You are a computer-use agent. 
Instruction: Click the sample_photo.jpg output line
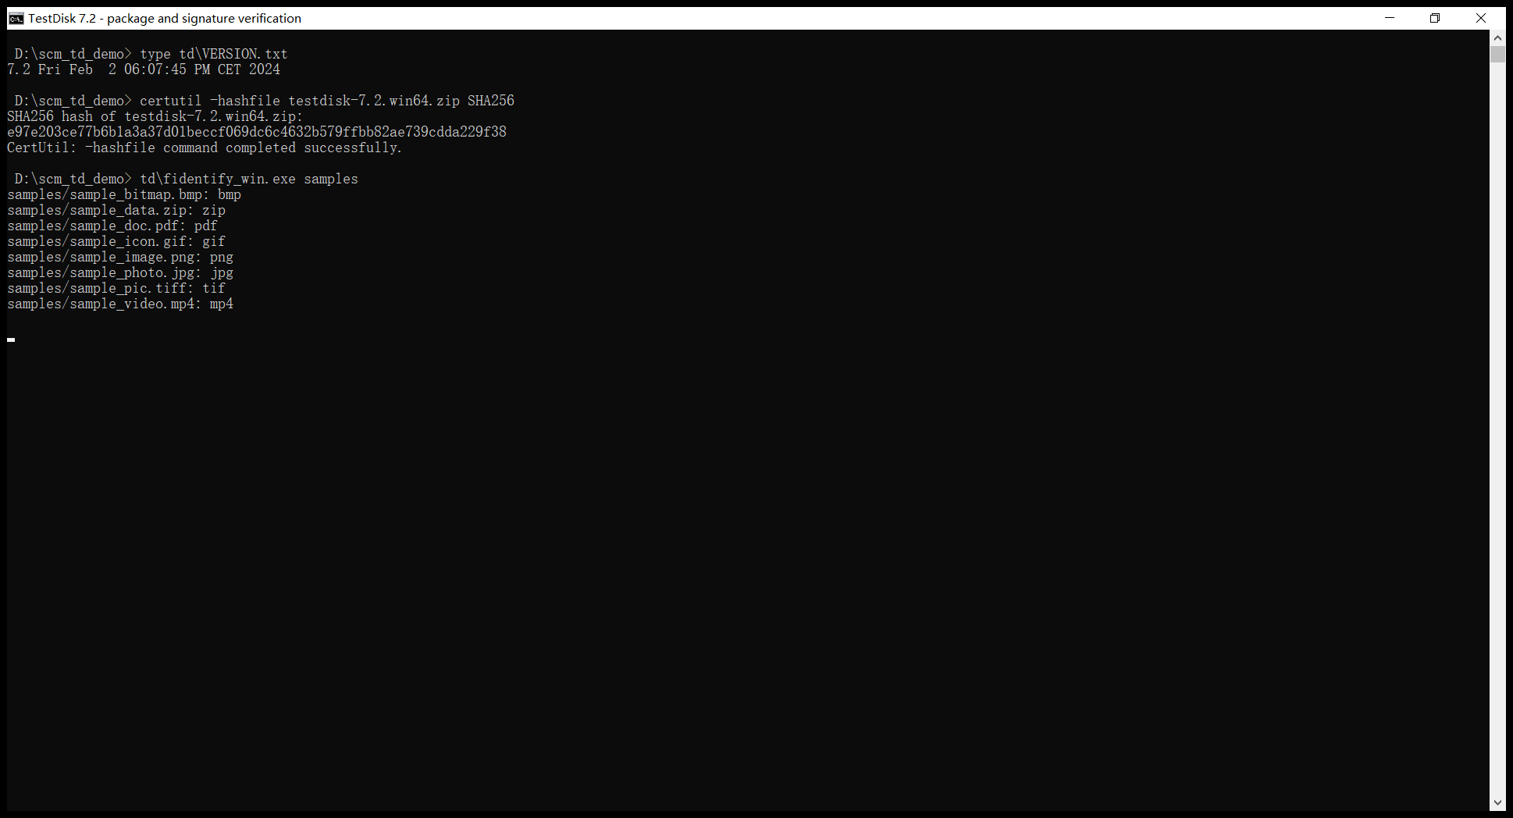[x=120, y=272]
